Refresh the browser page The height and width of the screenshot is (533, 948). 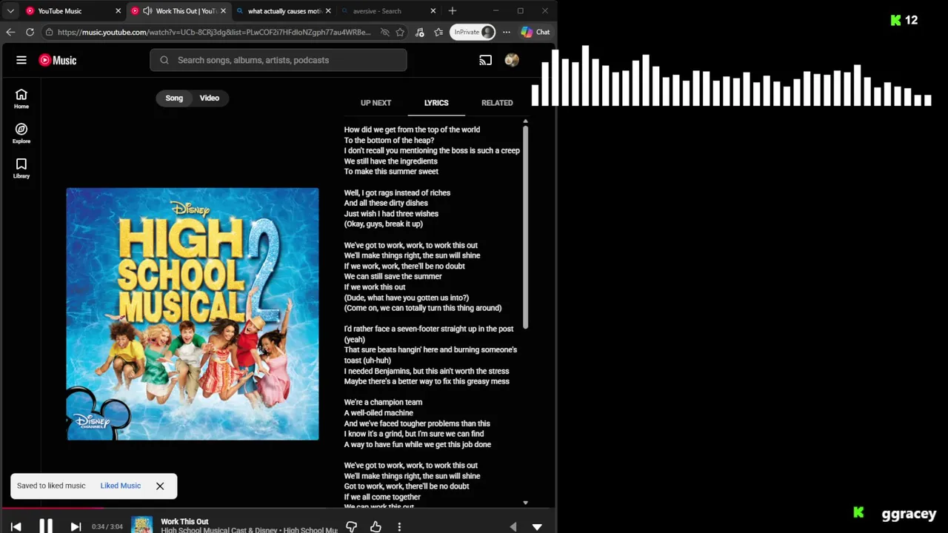pyautogui.click(x=30, y=32)
